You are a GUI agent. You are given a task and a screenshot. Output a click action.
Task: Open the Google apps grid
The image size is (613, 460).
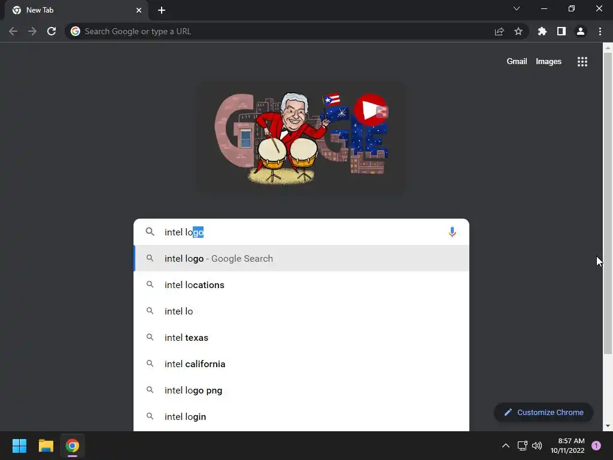click(x=582, y=62)
